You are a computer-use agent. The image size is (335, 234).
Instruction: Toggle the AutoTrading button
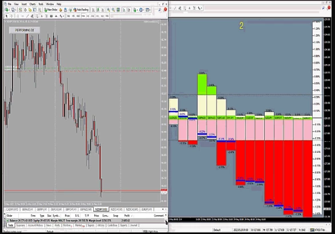(81, 10)
